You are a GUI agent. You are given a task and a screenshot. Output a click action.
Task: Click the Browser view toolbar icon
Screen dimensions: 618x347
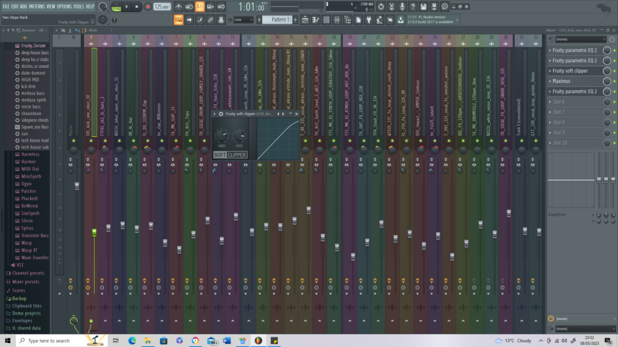(348, 20)
